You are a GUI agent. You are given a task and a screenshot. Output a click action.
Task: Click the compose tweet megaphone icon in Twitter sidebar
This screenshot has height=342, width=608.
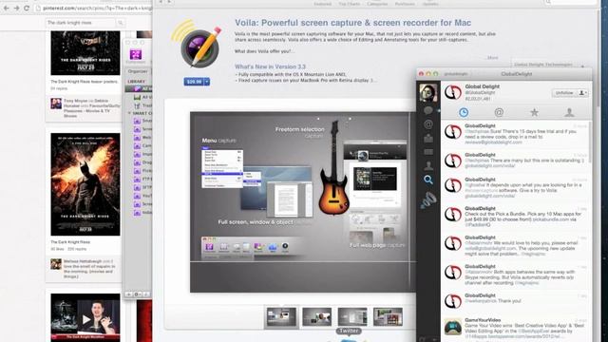coord(428,200)
